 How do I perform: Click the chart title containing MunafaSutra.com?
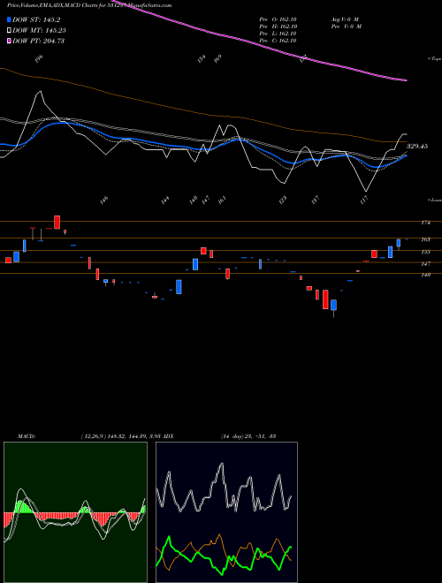pyautogui.click(x=89, y=5)
